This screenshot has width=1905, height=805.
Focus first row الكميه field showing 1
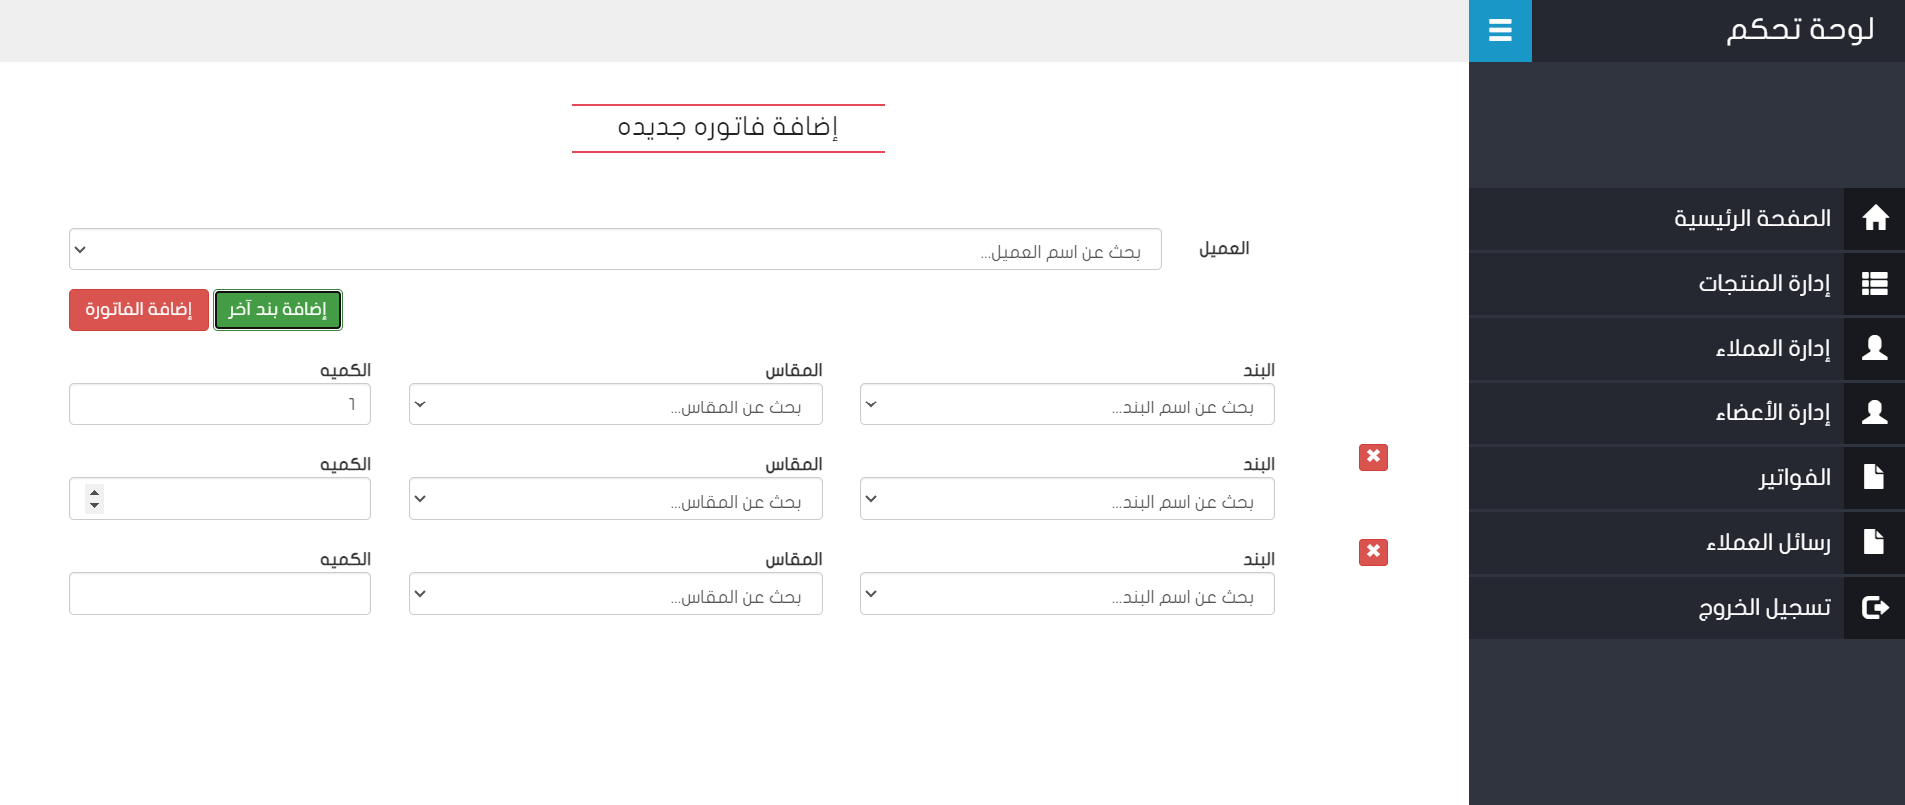click(x=220, y=404)
